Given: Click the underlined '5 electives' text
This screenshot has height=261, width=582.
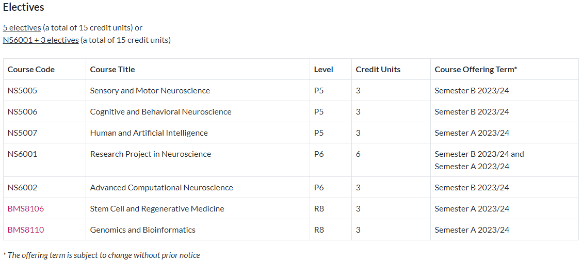Looking at the screenshot, I should pyautogui.click(x=22, y=28).
